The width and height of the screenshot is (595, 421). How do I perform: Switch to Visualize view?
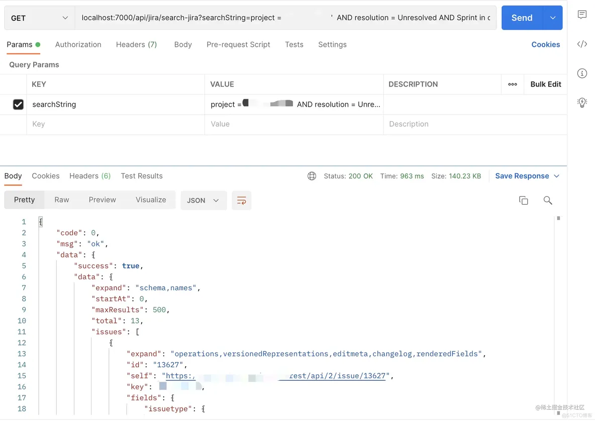151,200
